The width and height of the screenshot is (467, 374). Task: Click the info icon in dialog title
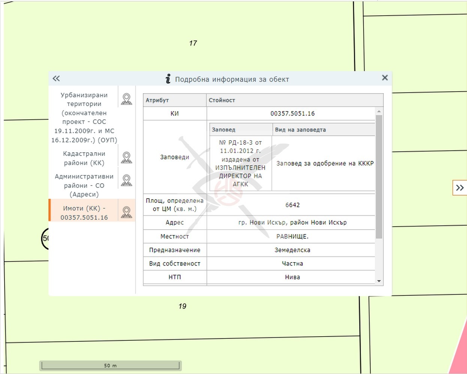[x=168, y=79]
